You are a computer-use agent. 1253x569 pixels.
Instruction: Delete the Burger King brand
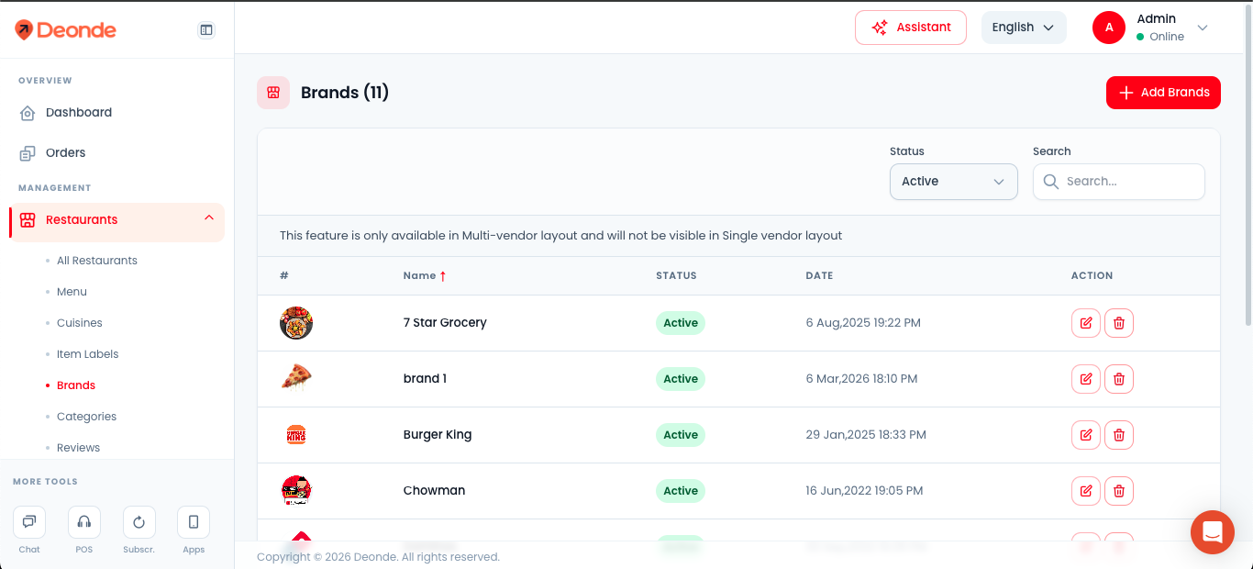(1119, 435)
